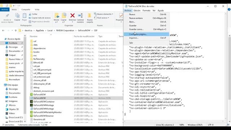Click the Nueva carpeta icon
This screenshot has width=231, height=130.
[90, 16]
